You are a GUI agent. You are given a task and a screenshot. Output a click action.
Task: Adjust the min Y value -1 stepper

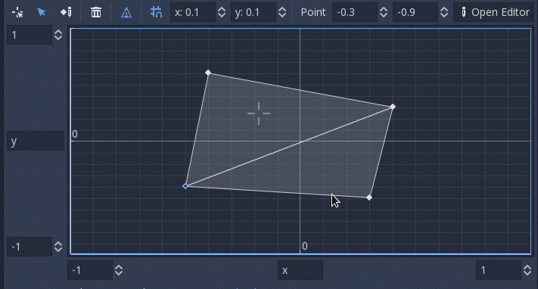pyautogui.click(x=58, y=247)
